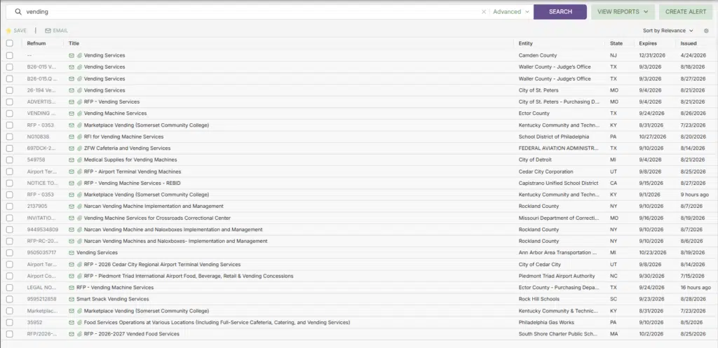Click envelope icon on Airport Terminal Vending Machines row

coord(72,172)
